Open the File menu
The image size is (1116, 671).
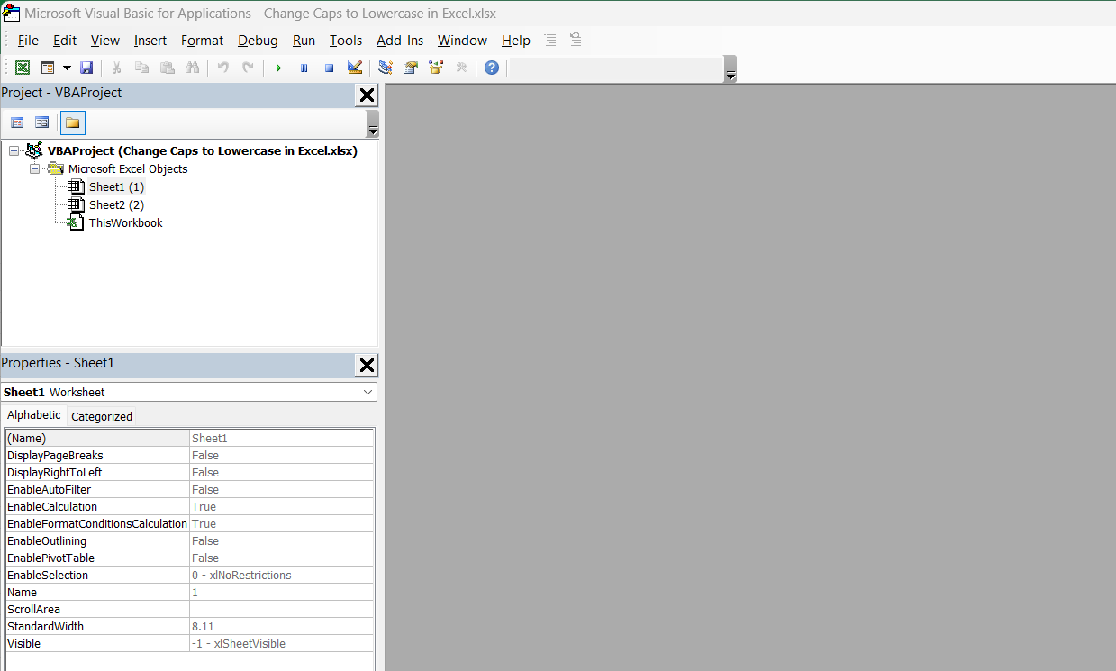[x=28, y=41]
